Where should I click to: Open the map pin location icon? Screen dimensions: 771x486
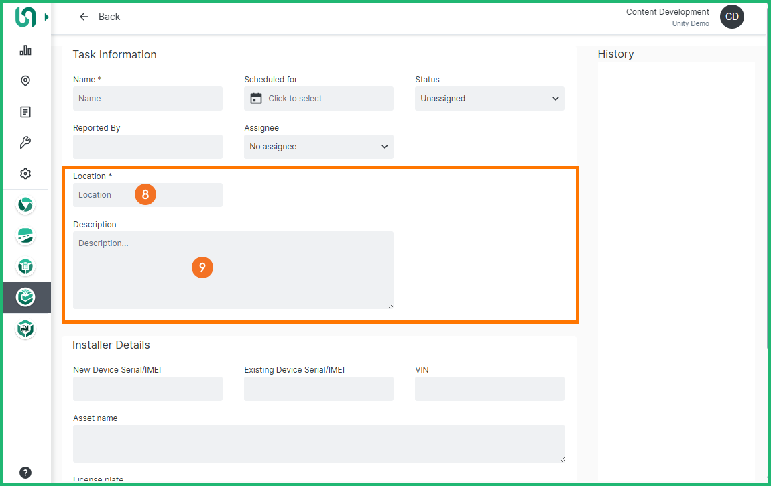(25, 81)
